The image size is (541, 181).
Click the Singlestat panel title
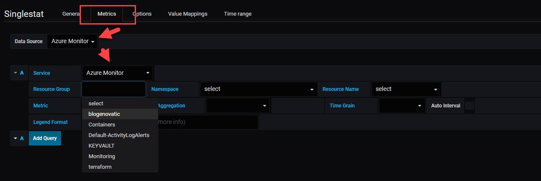[x=24, y=14]
